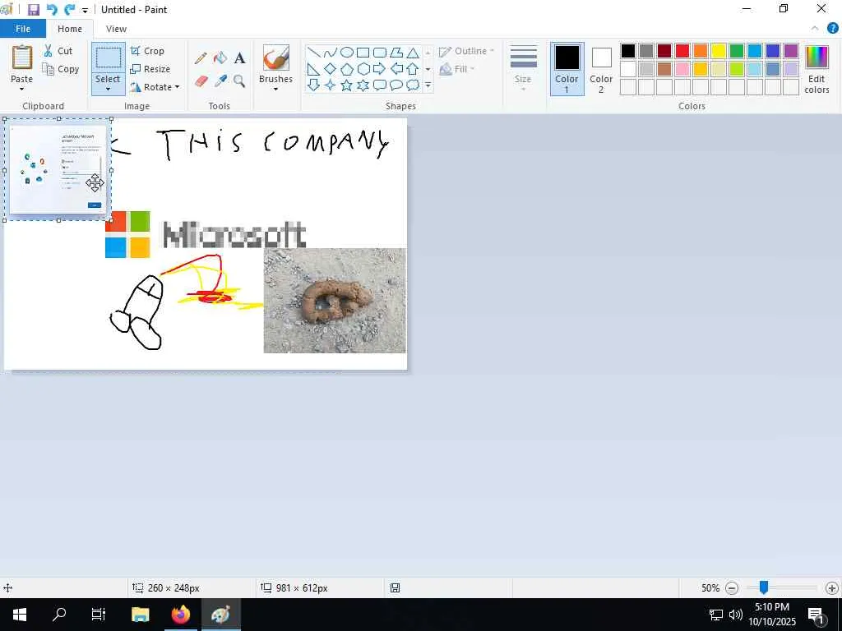
Task: Choose the Left arrow shape
Action: point(396,69)
